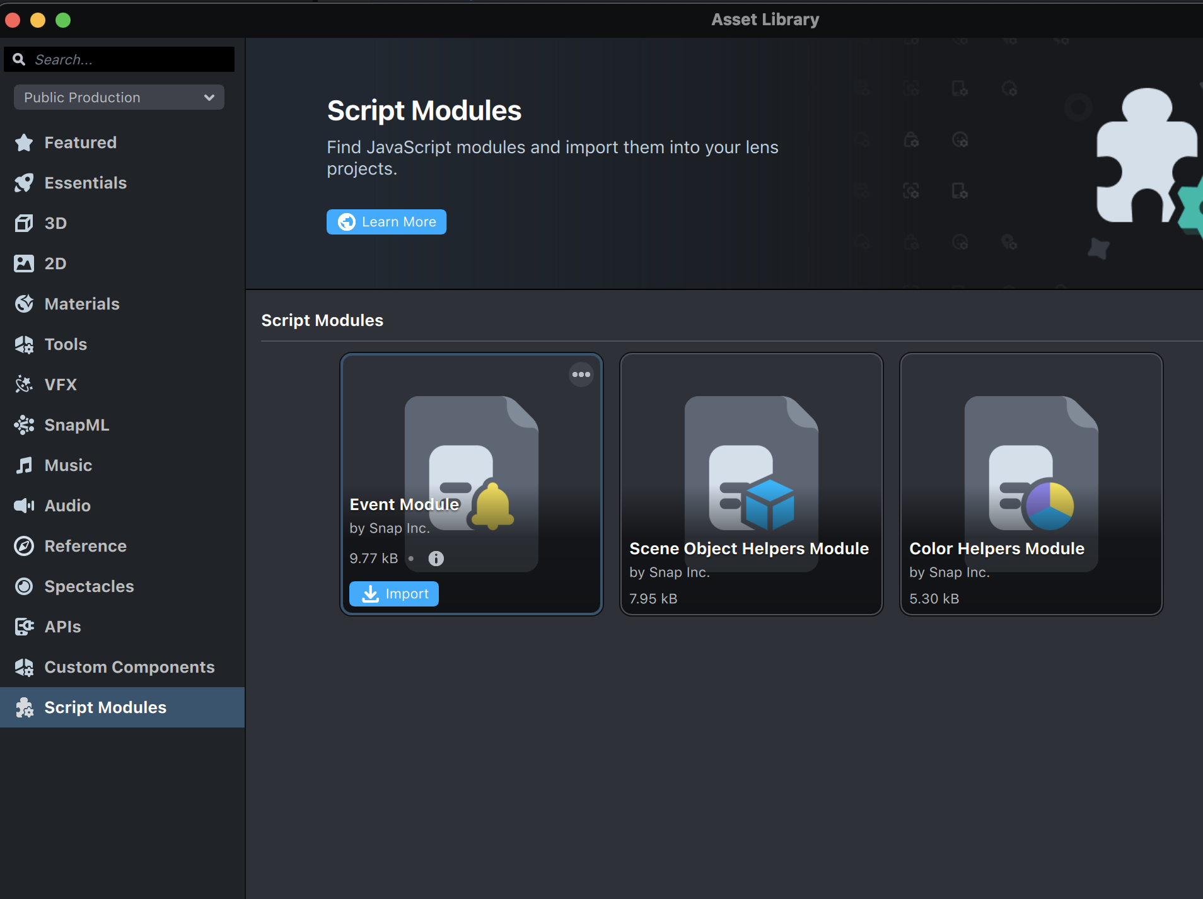Screen dimensions: 1203x899
Task: Click the 2D image icon
Action: click(24, 264)
